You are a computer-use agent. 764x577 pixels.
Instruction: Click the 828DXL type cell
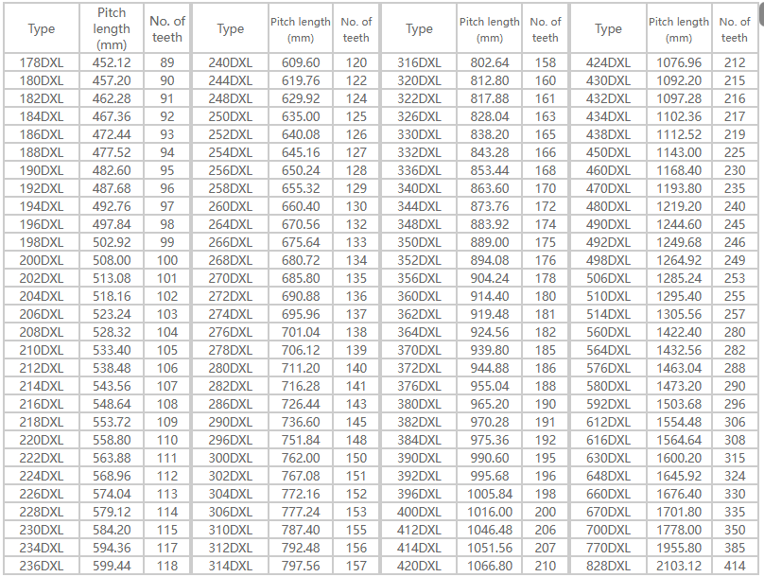click(x=608, y=566)
